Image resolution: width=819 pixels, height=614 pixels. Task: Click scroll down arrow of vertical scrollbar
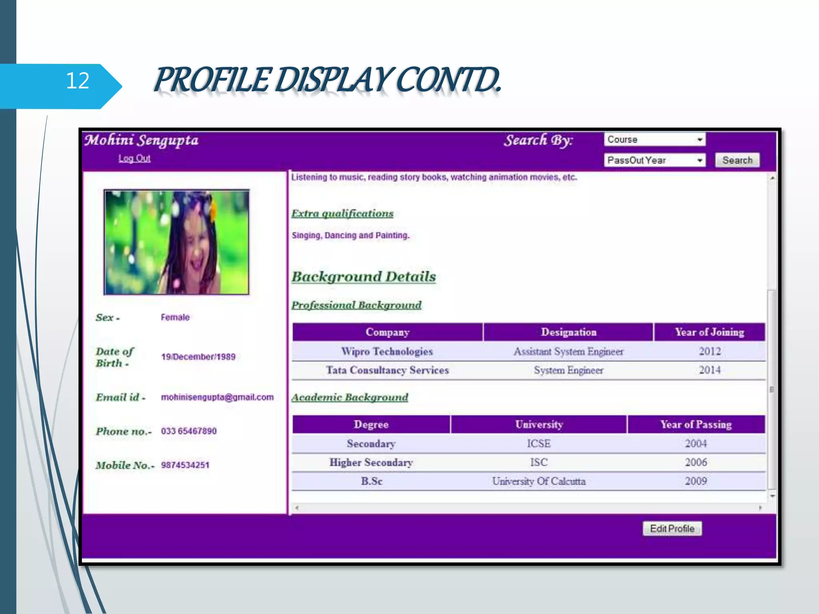[x=772, y=496]
